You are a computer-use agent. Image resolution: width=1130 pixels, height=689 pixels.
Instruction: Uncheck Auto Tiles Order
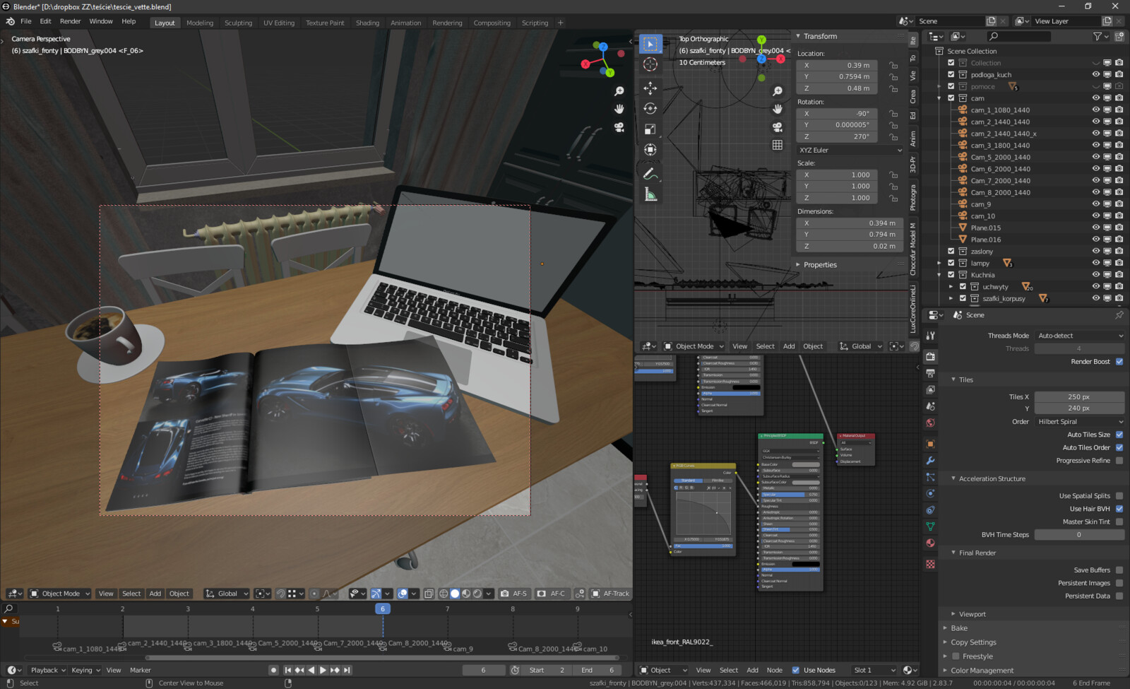(x=1119, y=447)
